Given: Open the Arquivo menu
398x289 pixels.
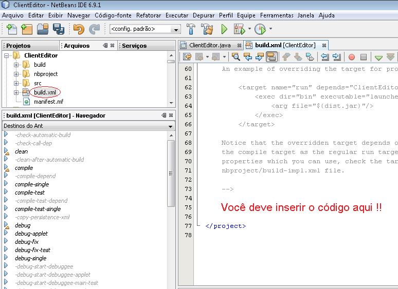Looking at the screenshot, I should 13,15.
